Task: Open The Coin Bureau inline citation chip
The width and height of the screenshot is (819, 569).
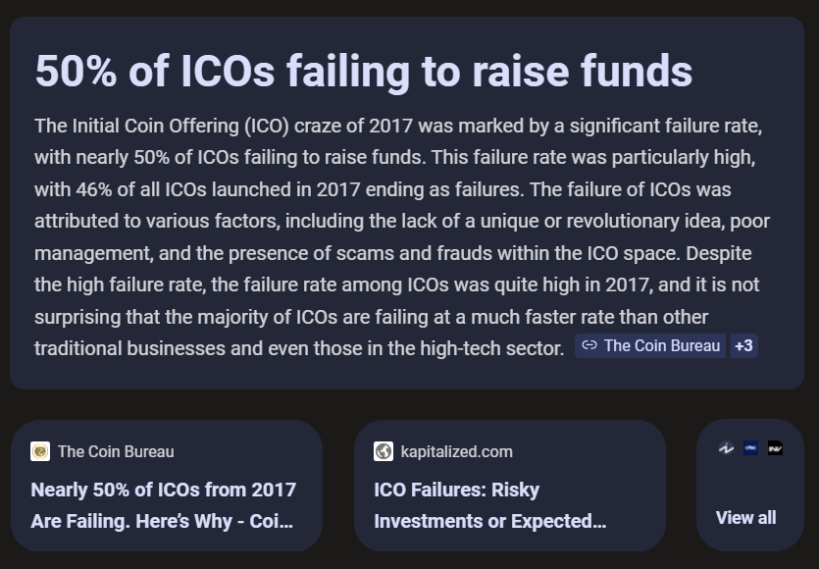Action: pyautogui.click(x=651, y=346)
